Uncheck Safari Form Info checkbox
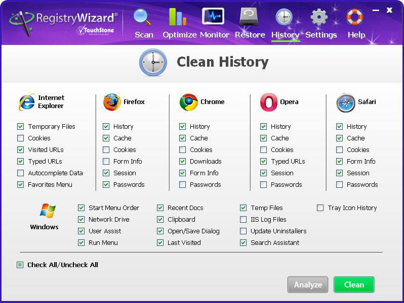The image size is (404, 303). click(x=340, y=161)
